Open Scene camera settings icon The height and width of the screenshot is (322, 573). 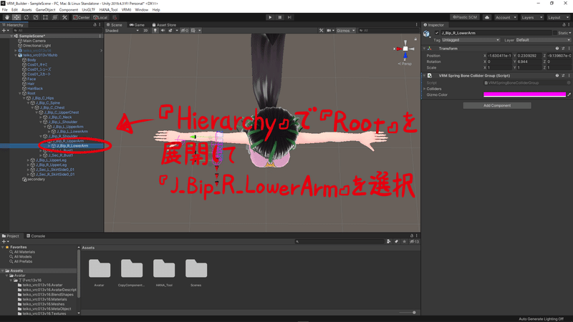coord(329,31)
